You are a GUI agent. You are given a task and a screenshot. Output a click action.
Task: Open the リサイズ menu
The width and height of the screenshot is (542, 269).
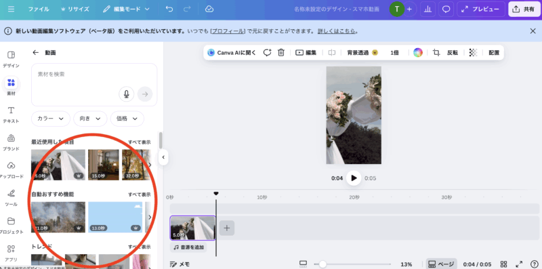point(75,9)
